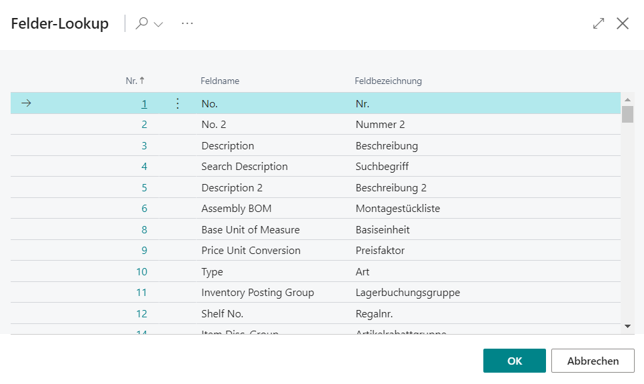This screenshot has width=644, height=384.
Task: Close the Felder-Lookup dialog
Action: point(623,23)
